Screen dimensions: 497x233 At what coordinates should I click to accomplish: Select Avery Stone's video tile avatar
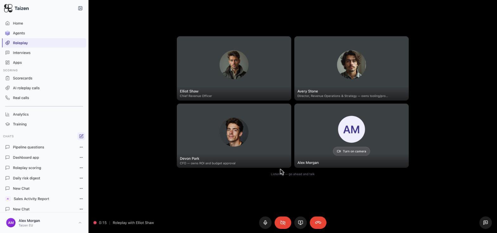(351, 65)
